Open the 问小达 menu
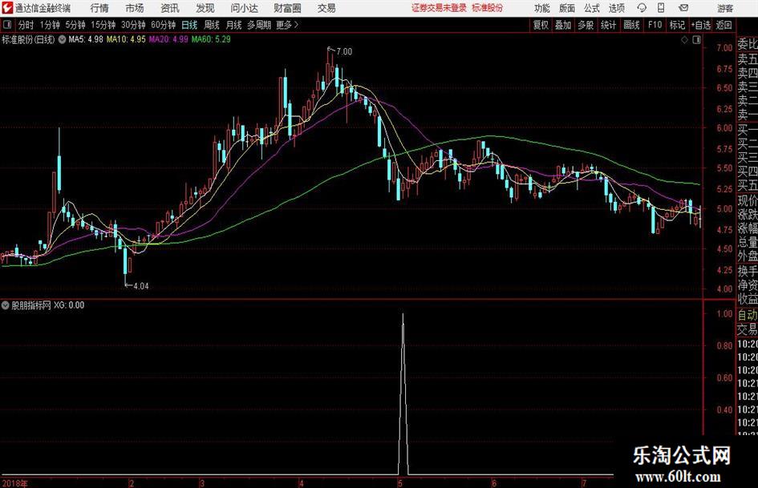 [x=245, y=8]
